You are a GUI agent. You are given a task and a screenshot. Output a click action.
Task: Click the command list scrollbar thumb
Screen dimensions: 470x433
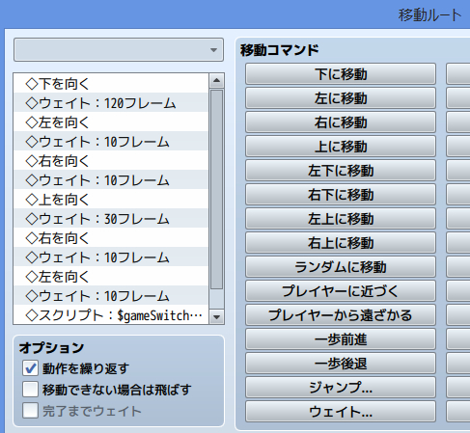coord(216,190)
